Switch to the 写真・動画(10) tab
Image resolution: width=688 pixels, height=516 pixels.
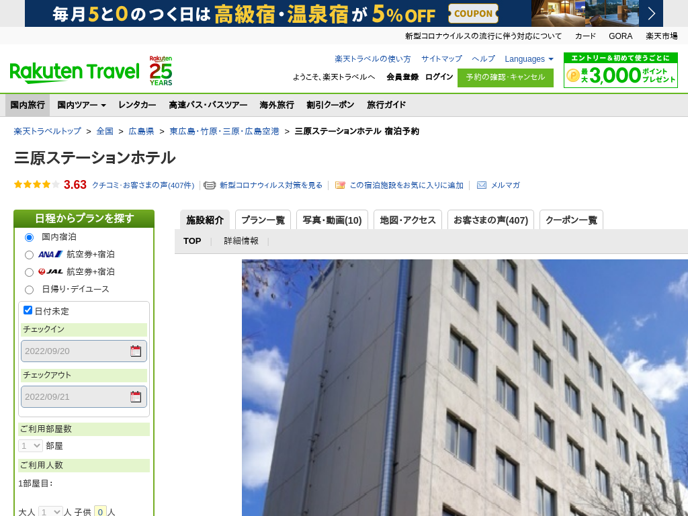pyautogui.click(x=332, y=220)
